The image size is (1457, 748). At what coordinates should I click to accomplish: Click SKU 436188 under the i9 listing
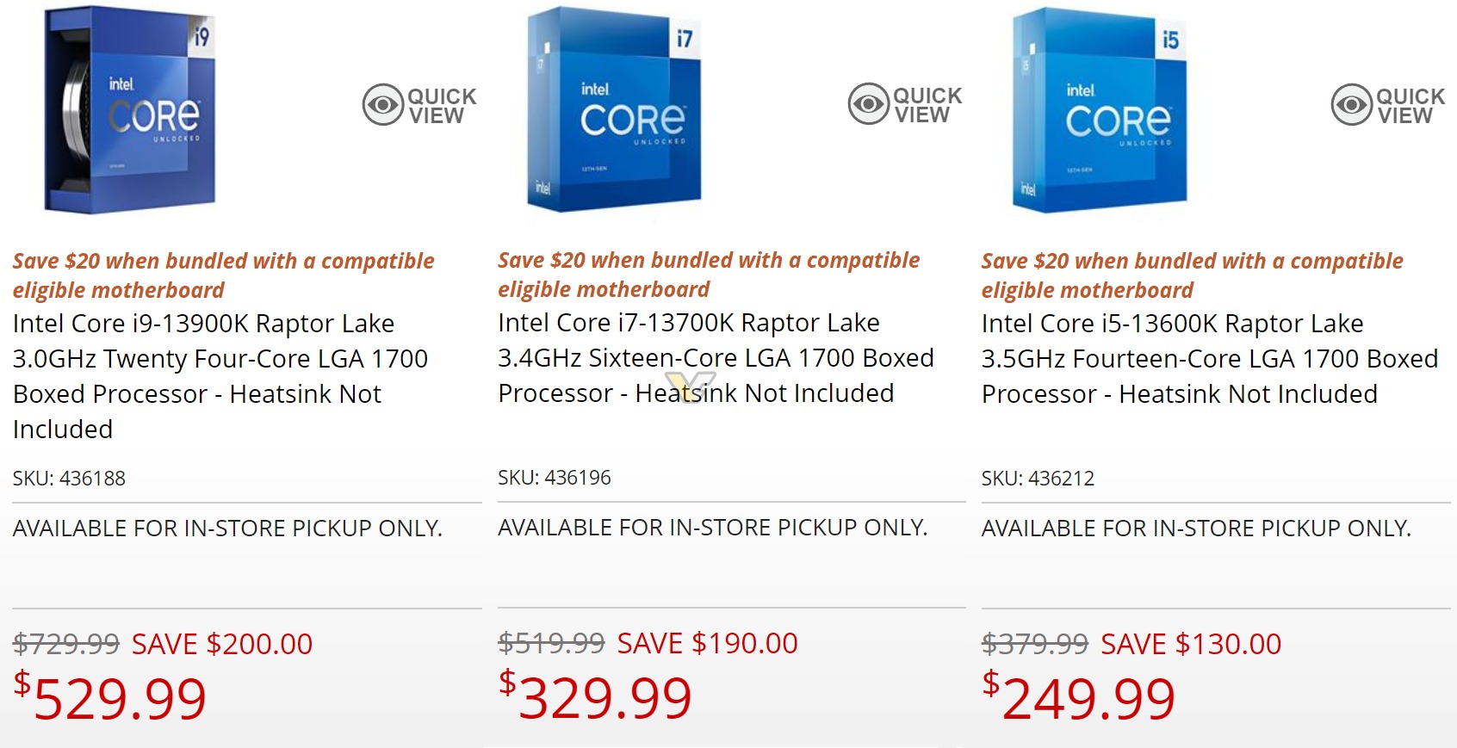pos(69,478)
